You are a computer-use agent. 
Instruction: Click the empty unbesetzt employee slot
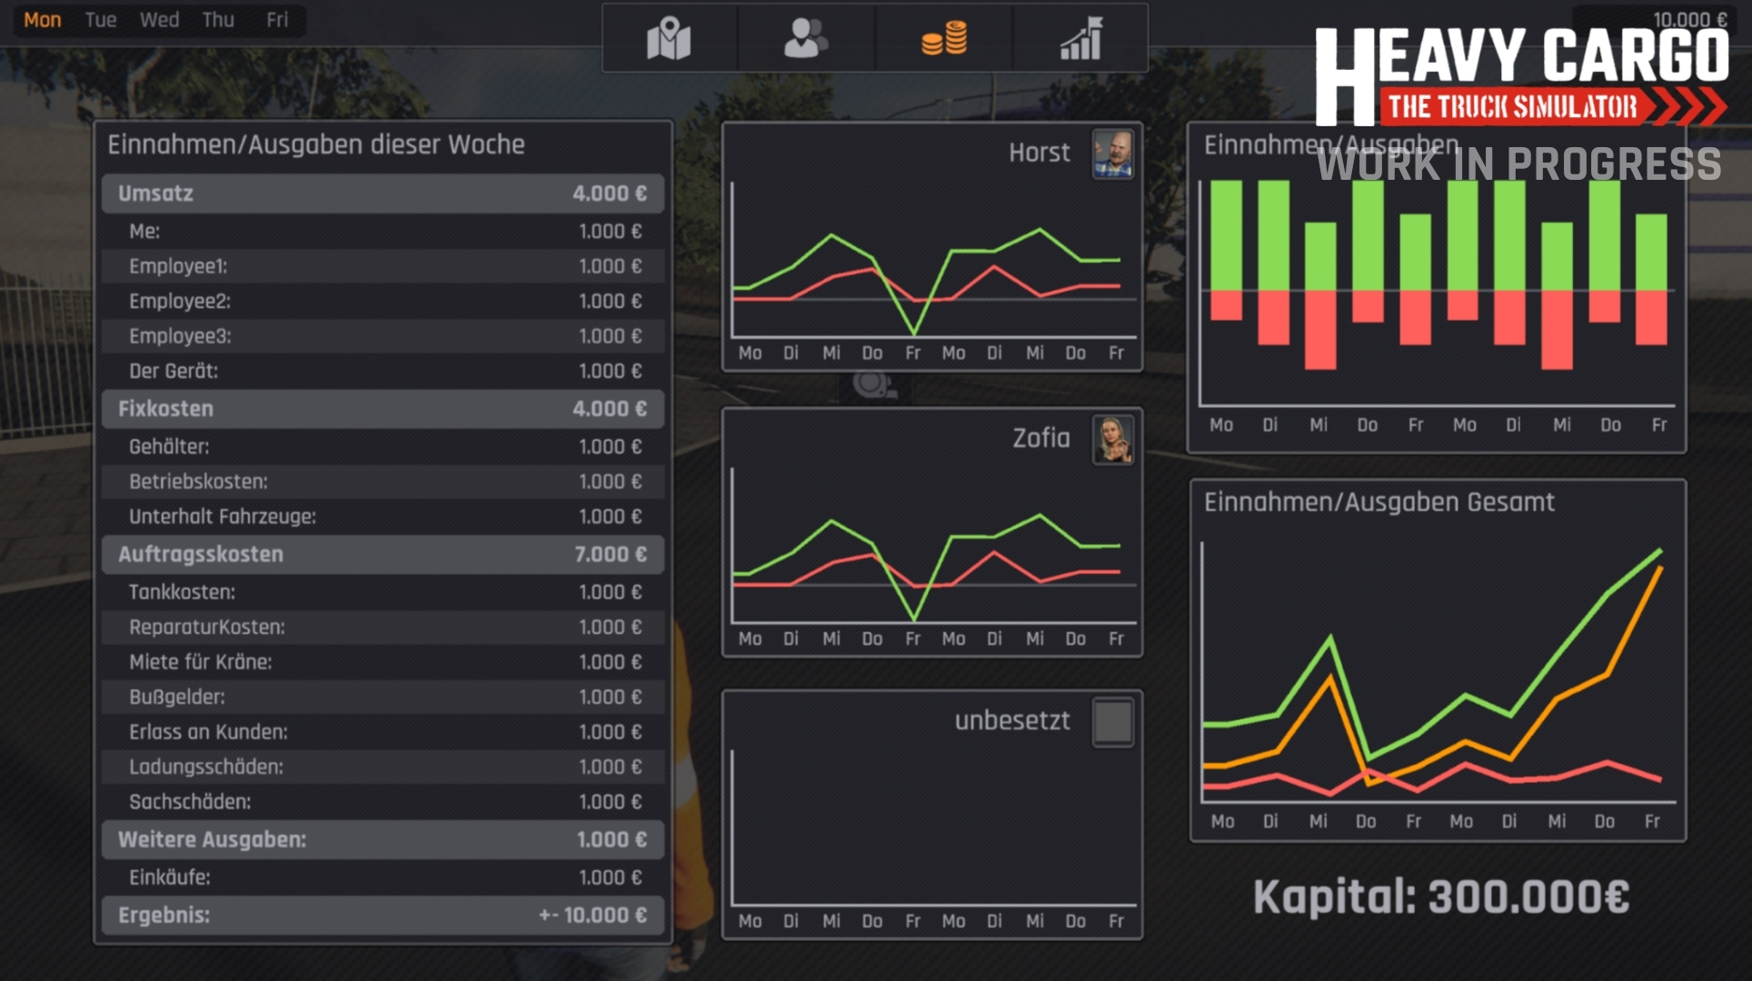(1112, 722)
